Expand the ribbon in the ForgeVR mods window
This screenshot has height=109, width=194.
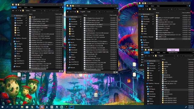[115, 8]
